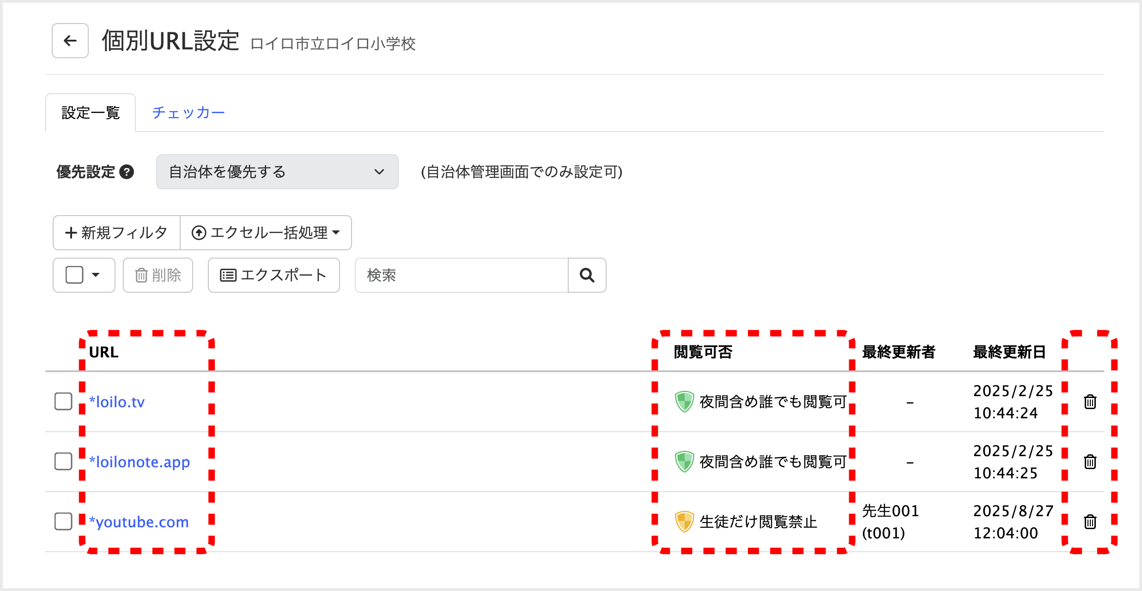Open the select-all checkbox dropdown arrow
1142x591 pixels.
coord(96,275)
